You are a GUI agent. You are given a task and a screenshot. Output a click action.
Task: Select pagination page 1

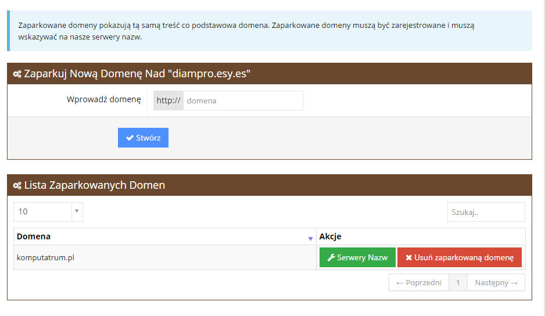click(x=458, y=283)
